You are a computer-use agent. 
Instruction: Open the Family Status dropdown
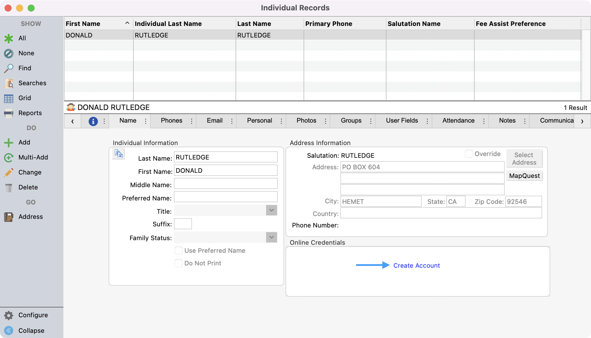[x=271, y=237]
